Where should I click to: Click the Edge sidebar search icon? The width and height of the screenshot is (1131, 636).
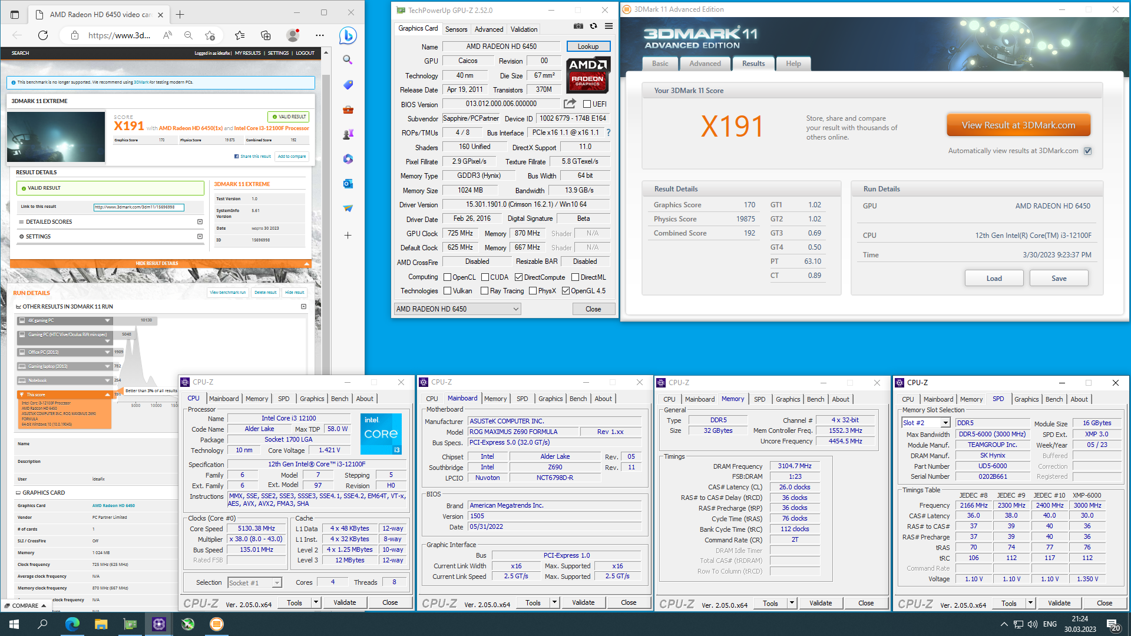tap(348, 59)
